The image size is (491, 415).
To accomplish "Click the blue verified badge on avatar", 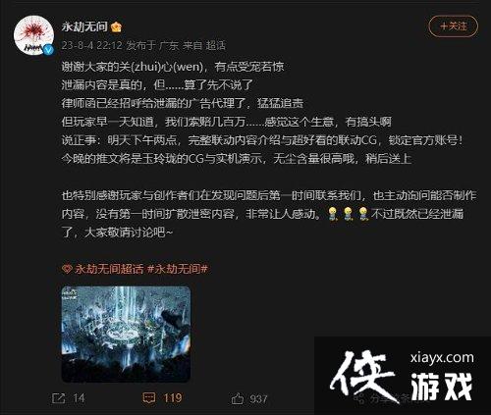I will coord(48,49).
